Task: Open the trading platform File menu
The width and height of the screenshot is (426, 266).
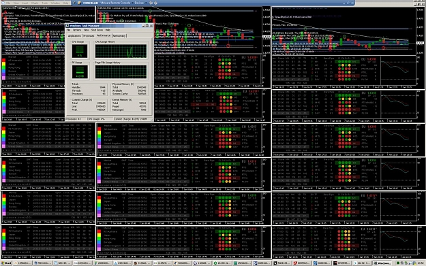Action: point(8,3)
